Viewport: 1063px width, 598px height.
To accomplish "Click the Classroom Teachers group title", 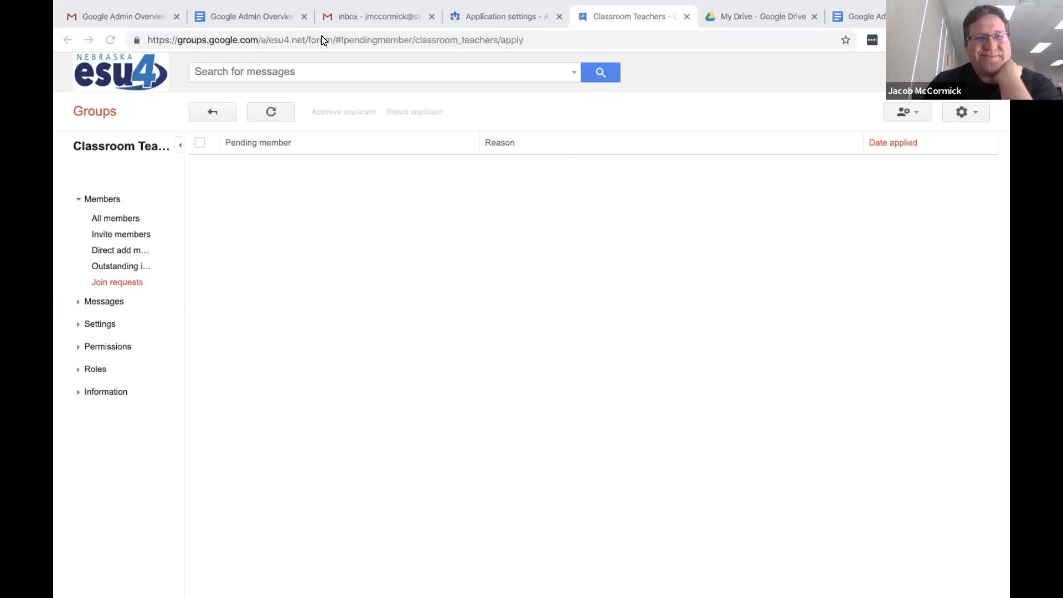I will [121, 146].
